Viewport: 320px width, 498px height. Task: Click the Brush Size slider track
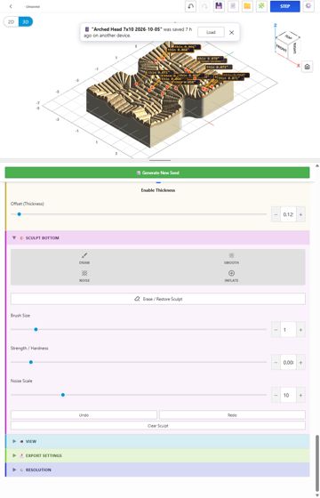(139, 330)
